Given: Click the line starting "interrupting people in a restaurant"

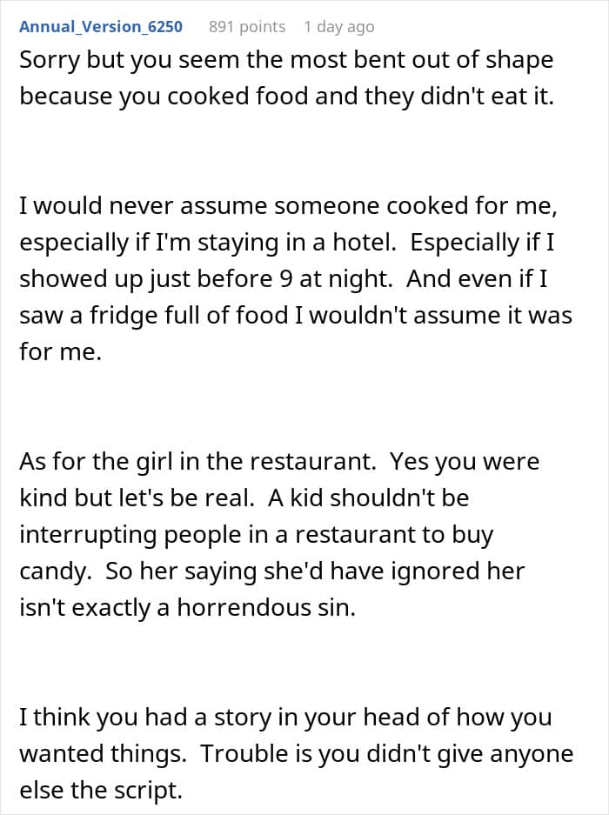Looking at the screenshot, I should tap(257, 534).
